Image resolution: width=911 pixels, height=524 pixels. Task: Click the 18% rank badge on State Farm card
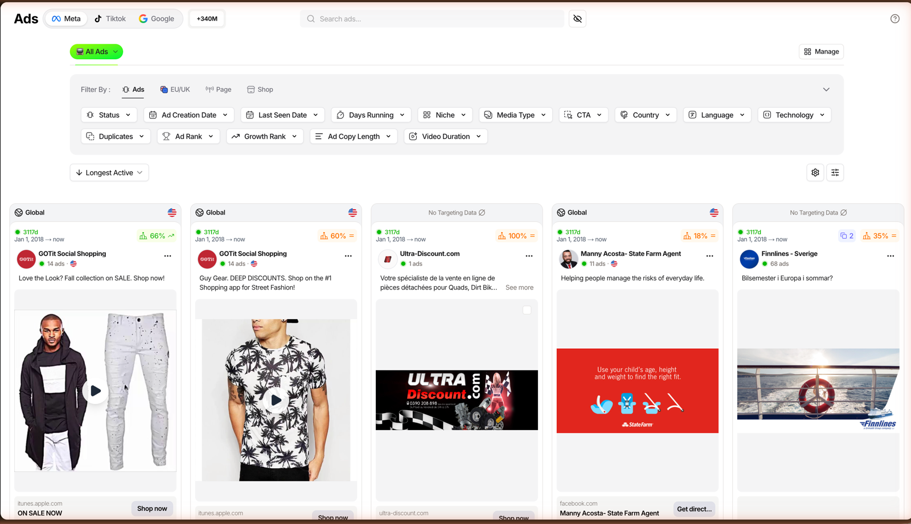[x=700, y=236]
